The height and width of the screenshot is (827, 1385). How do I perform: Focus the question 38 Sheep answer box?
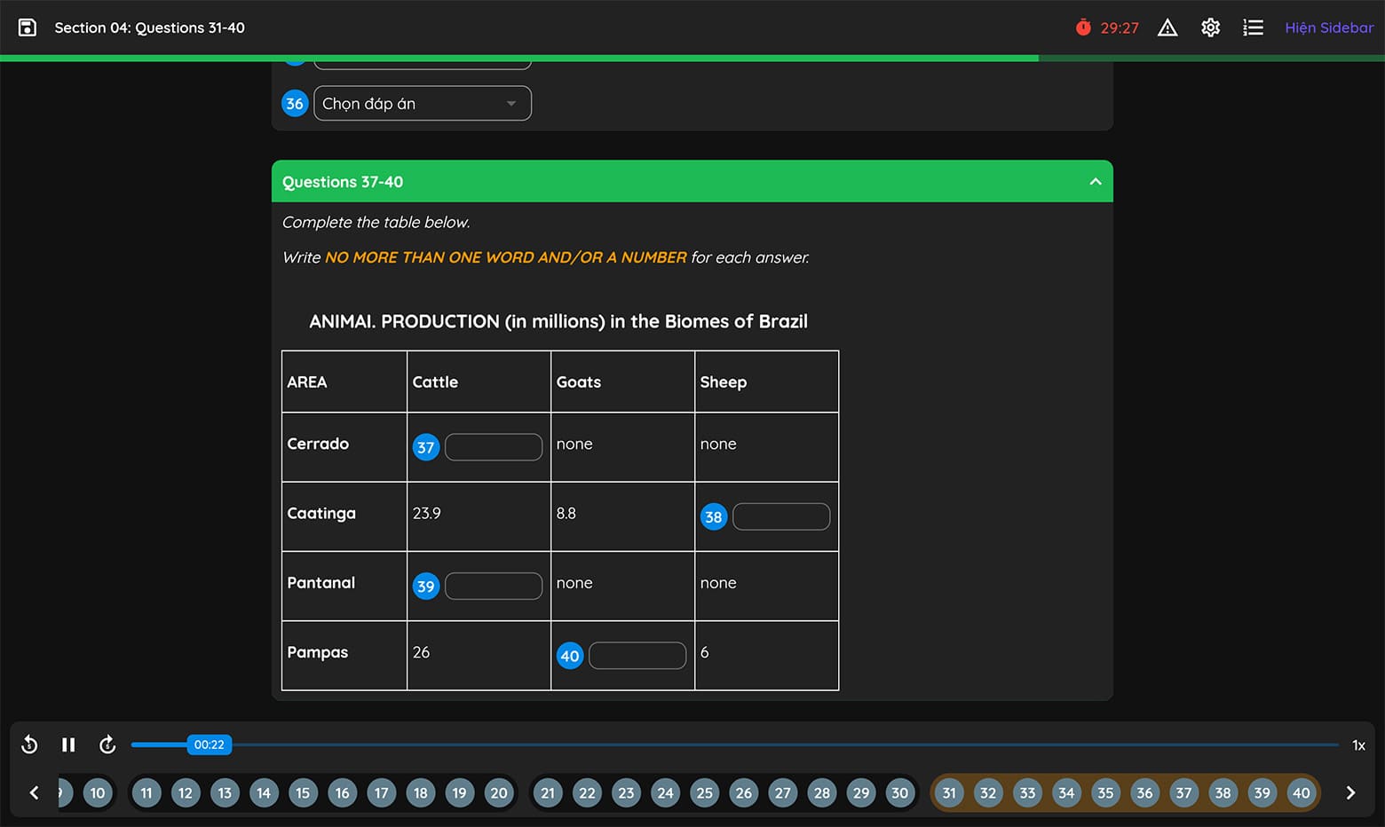pyautogui.click(x=780, y=516)
